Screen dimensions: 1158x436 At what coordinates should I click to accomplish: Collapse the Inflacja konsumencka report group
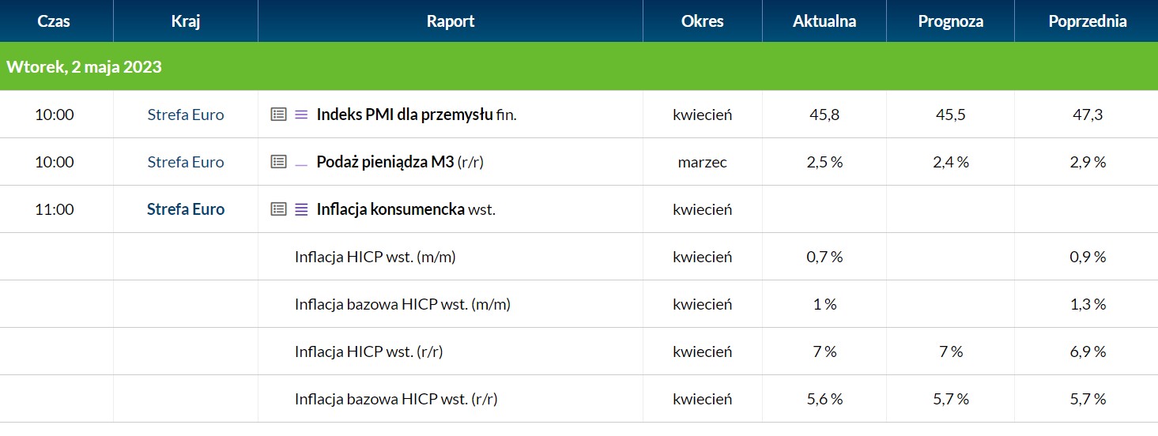390,209
